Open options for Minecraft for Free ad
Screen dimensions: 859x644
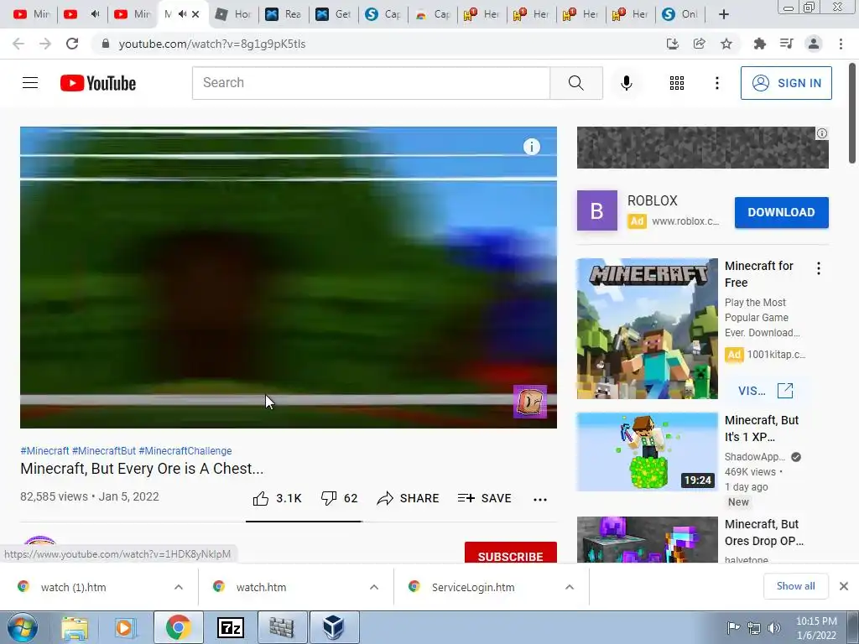(819, 268)
